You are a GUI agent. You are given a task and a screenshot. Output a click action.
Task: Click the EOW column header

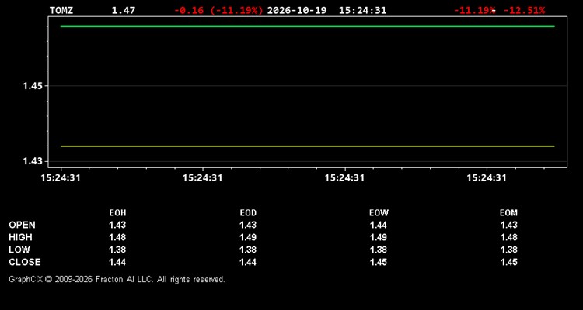click(379, 213)
